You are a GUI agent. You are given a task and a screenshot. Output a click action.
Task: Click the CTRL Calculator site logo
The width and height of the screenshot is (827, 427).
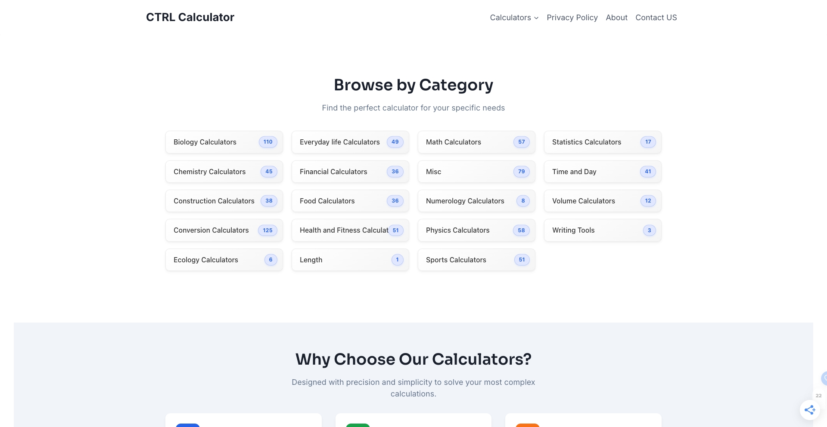point(190,17)
